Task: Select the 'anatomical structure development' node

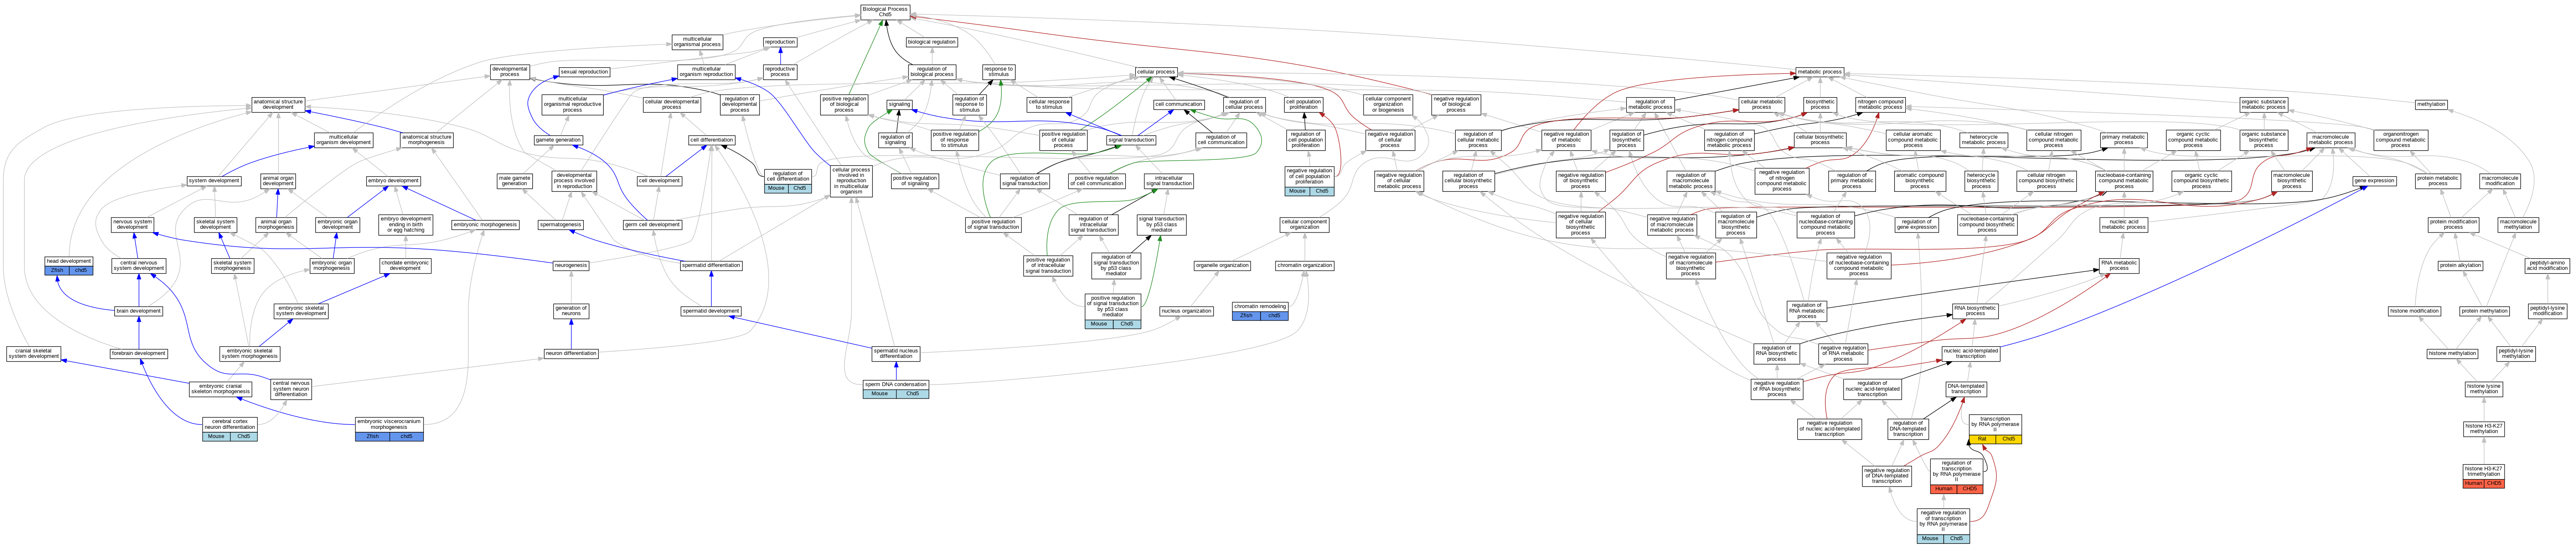Action: tap(278, 104)
